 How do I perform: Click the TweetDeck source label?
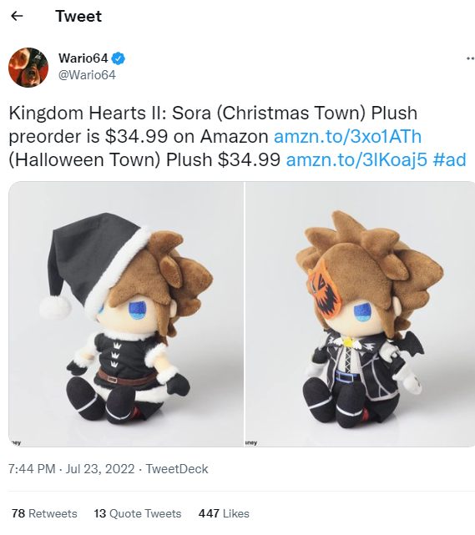click(x=177, y=469)
